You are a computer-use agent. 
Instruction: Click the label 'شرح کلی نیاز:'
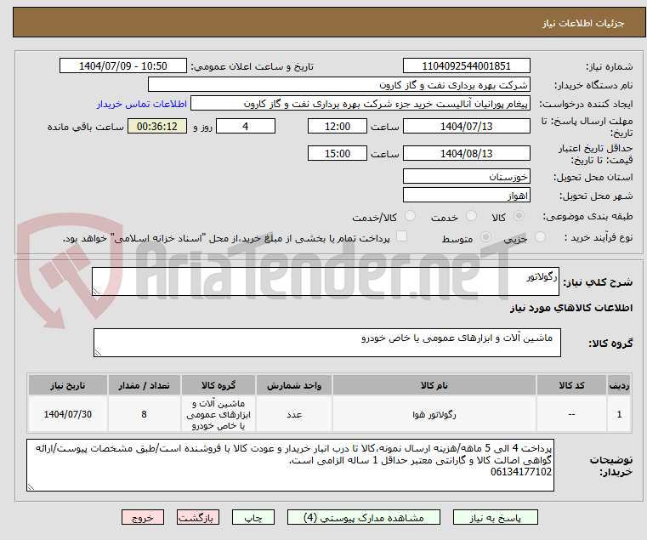pos(598,282)
